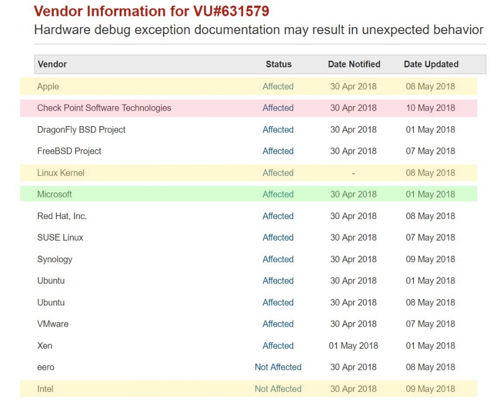Open the Red Hat, Inc. Affected link
503x402 pixels.
pyautogui.click(x=278, y=216)
